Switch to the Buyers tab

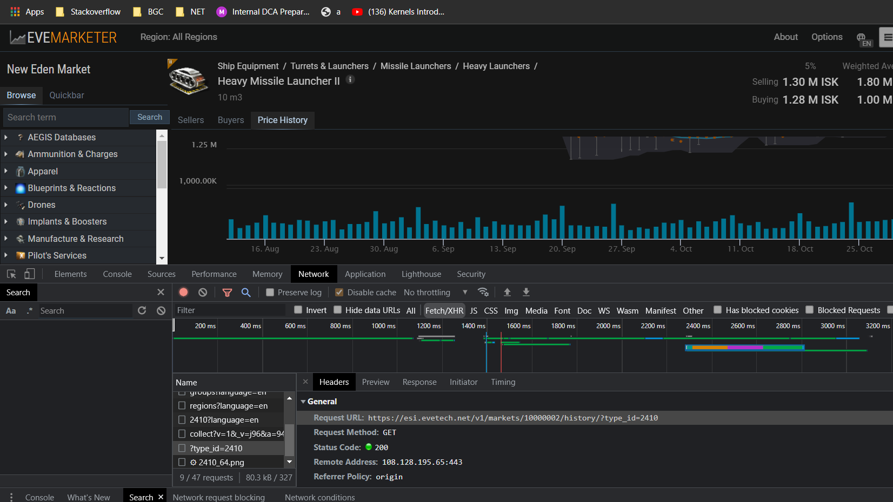[x=231, y=120]
